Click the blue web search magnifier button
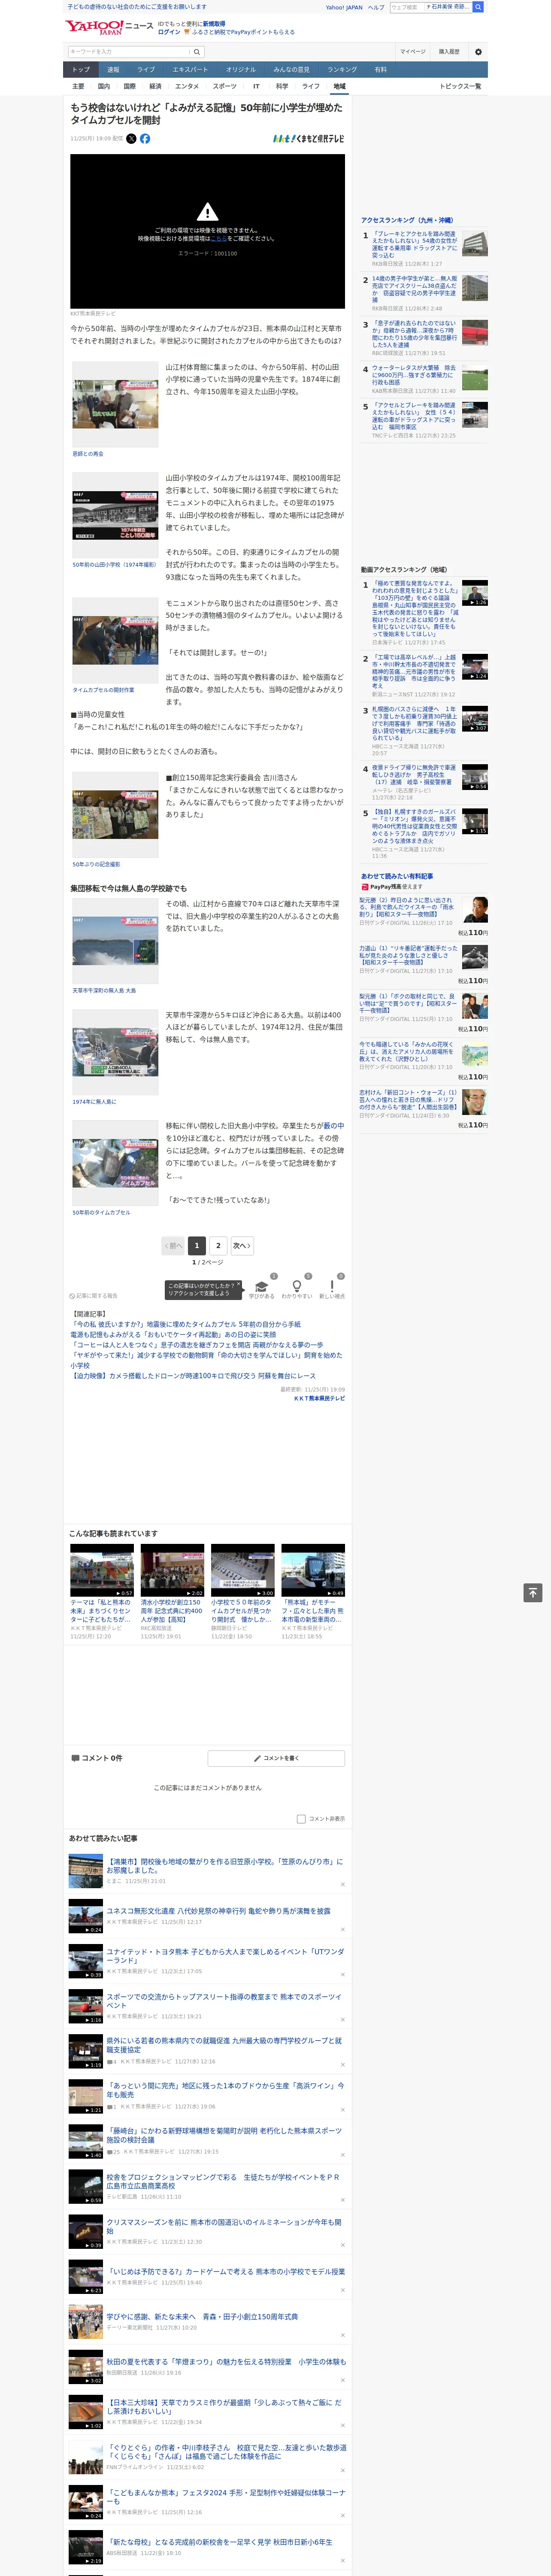Image resolution: width=551 pixels, height=2576 pixels. (x=478, y=7)
